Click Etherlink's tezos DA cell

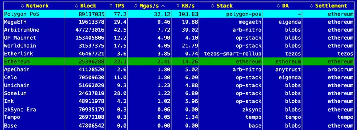(293, 54)
